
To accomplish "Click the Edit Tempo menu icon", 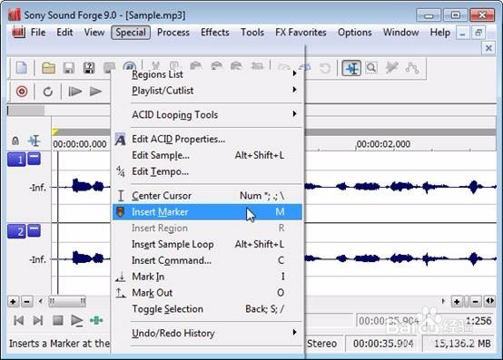I will click(120, 171).
